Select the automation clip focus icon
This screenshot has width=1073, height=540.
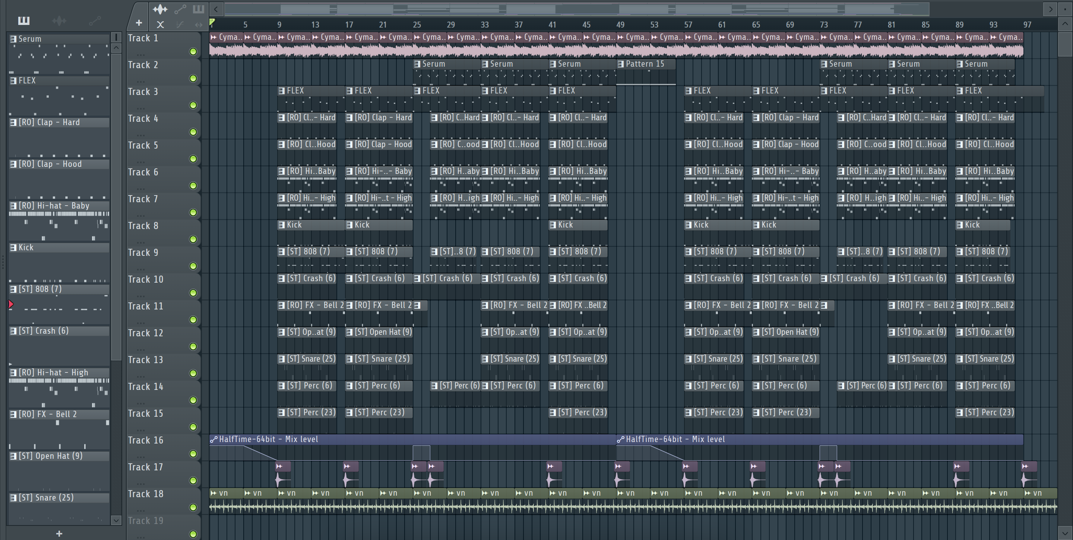180,9
